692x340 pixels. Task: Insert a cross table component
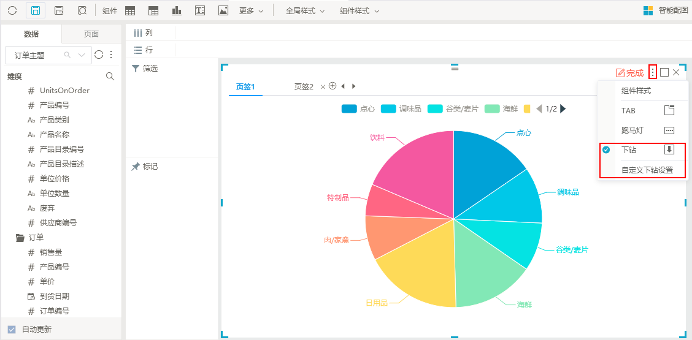coord(130,11)
